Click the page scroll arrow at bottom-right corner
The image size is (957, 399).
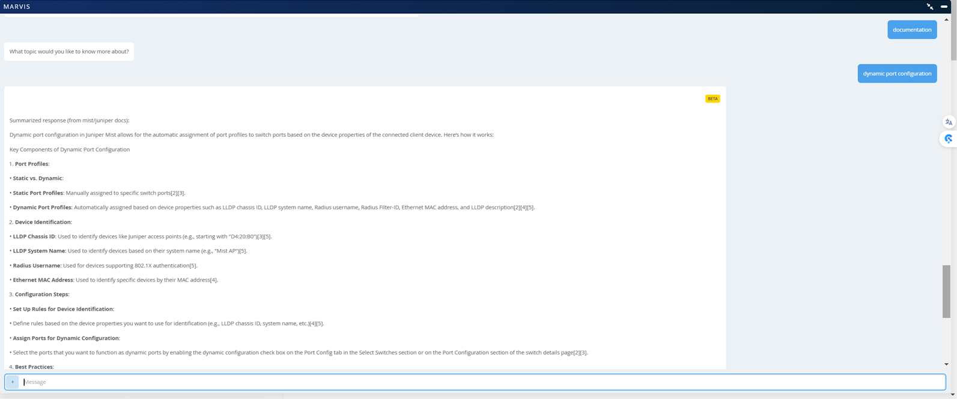pyautogui.click(x=953, y=395)
